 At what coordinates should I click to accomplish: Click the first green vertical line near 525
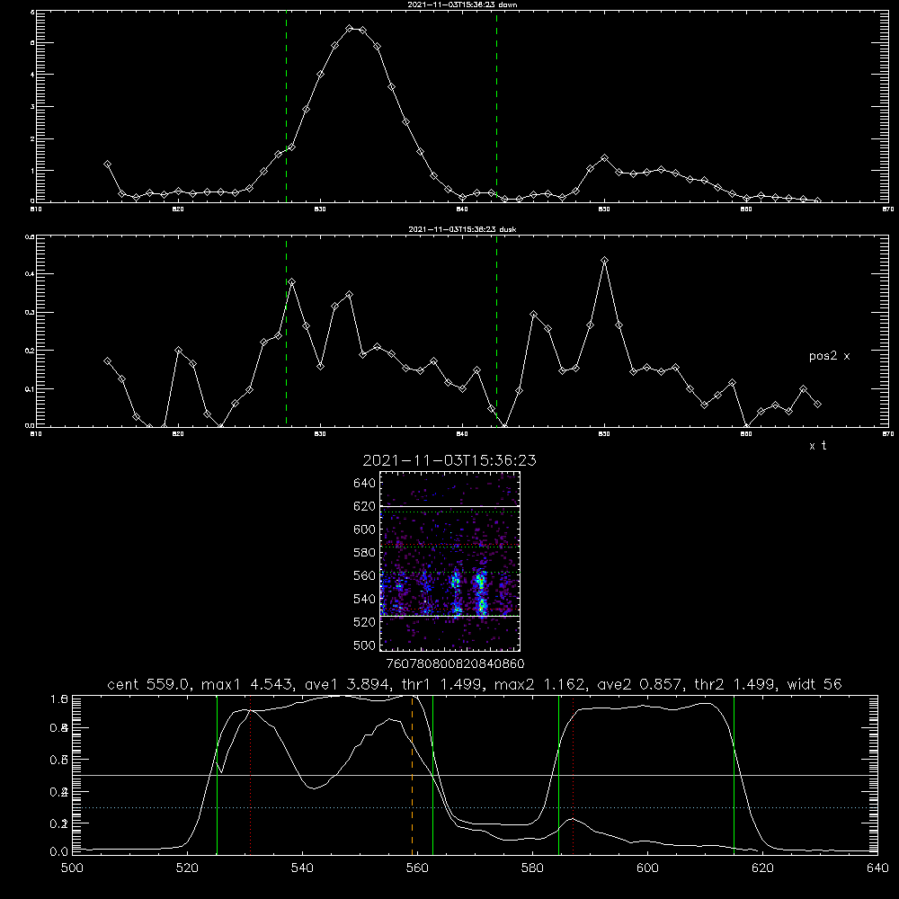[x=217, y=775]
